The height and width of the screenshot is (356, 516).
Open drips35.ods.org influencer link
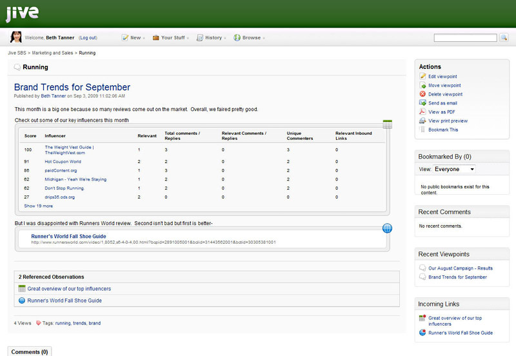click(x=60, y=197)
